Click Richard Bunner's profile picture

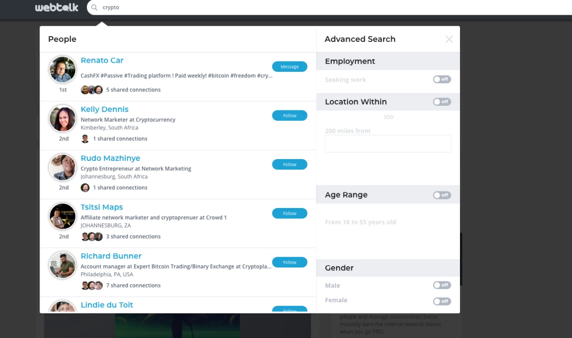coord(62,265)
